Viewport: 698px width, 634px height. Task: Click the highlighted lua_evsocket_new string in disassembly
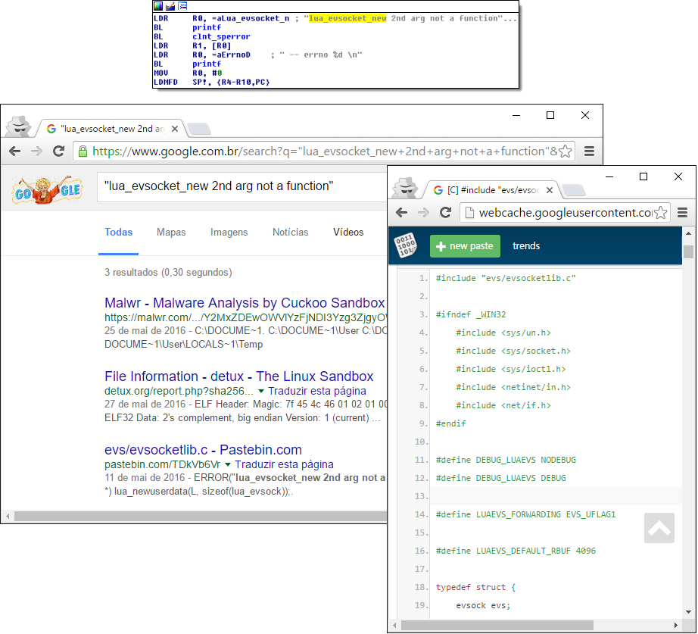tap(347, 18)
